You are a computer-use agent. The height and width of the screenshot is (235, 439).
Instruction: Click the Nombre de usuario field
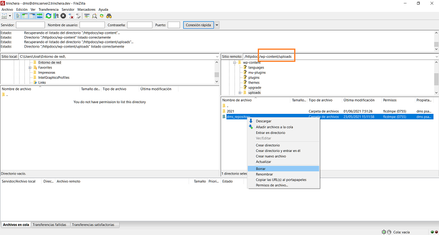[92, 25]
